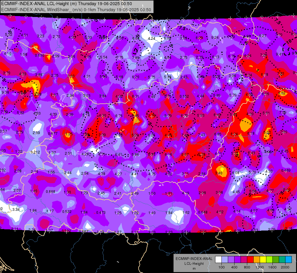The image size is (297, 273).
Task: Click the grid value 4.33
Action: coord(269,171)
